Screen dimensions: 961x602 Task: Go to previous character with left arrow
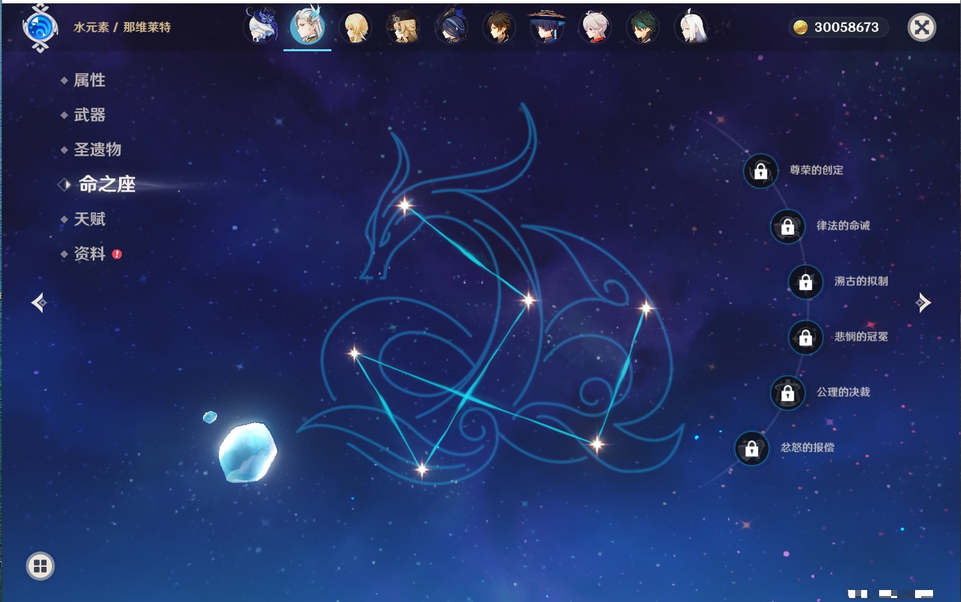tap(39, 303)
